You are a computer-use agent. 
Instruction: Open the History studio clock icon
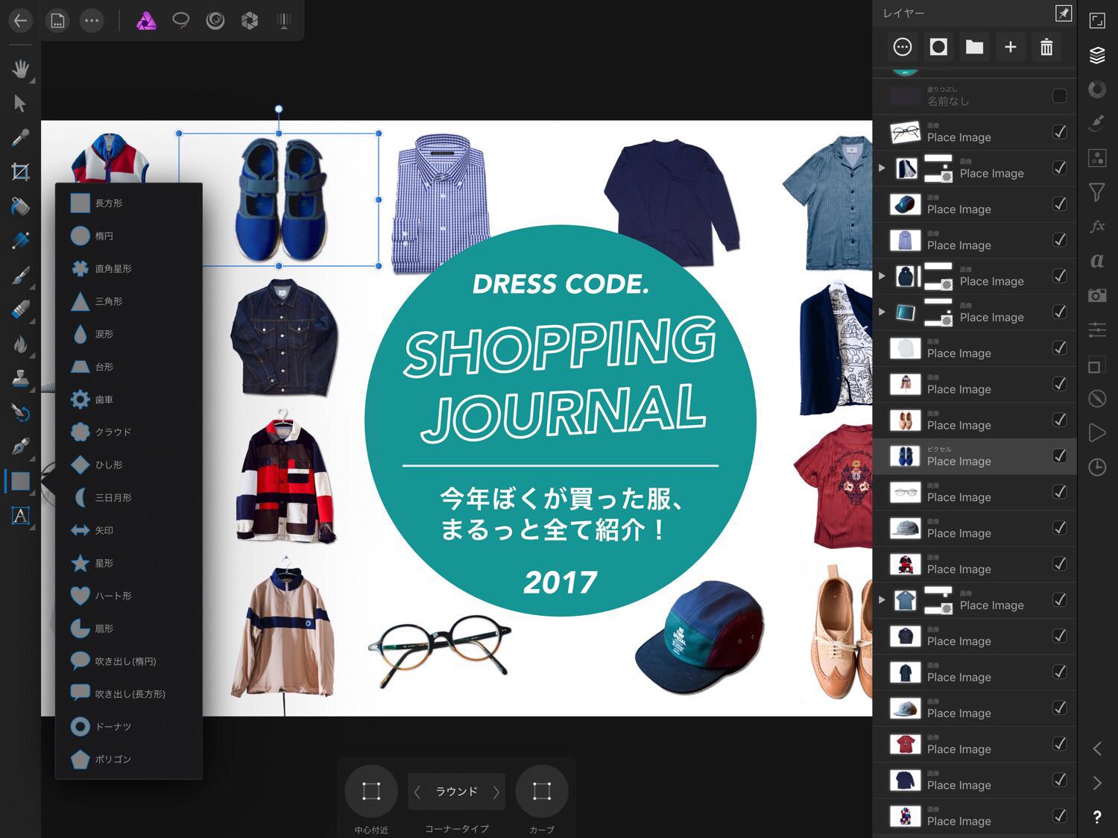point(1097,467)
